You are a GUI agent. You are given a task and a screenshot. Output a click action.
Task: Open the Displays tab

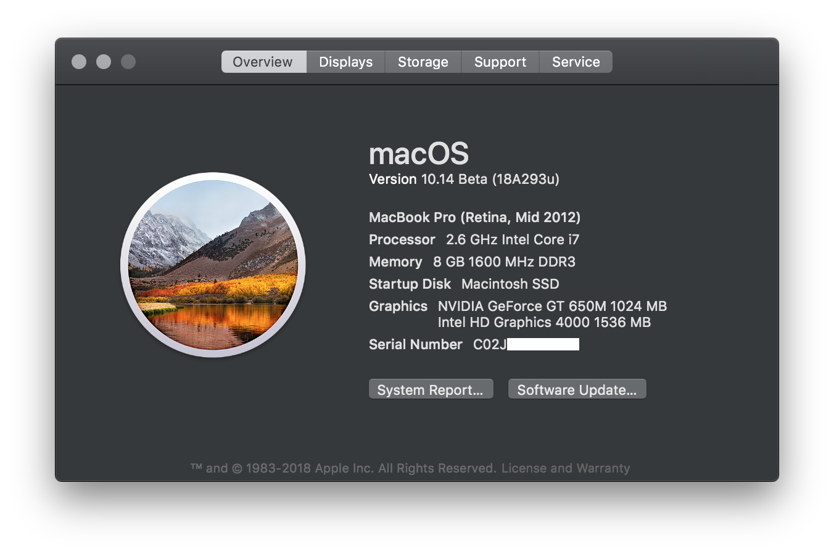click(x=345, y=62)
